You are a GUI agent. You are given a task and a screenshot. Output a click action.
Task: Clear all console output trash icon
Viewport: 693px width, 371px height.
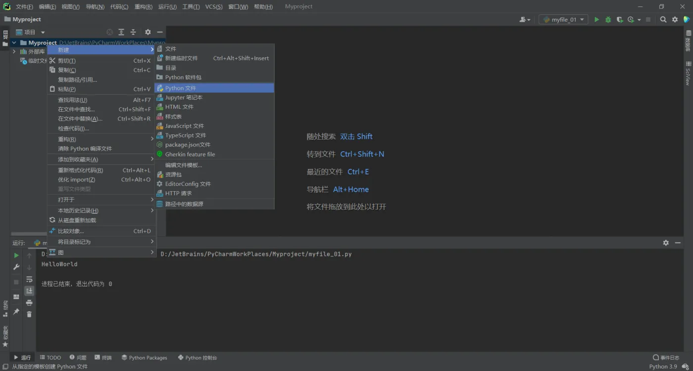(x=29, y=314)
